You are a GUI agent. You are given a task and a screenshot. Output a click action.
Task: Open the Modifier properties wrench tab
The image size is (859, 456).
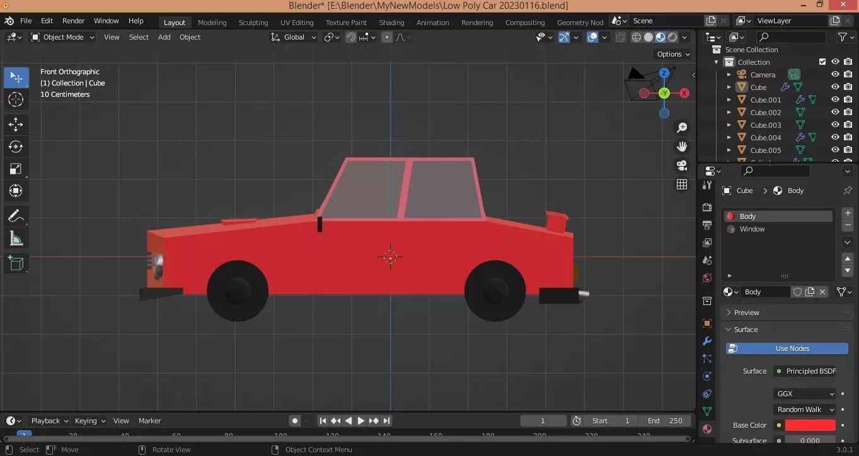[x=707, y=341]
